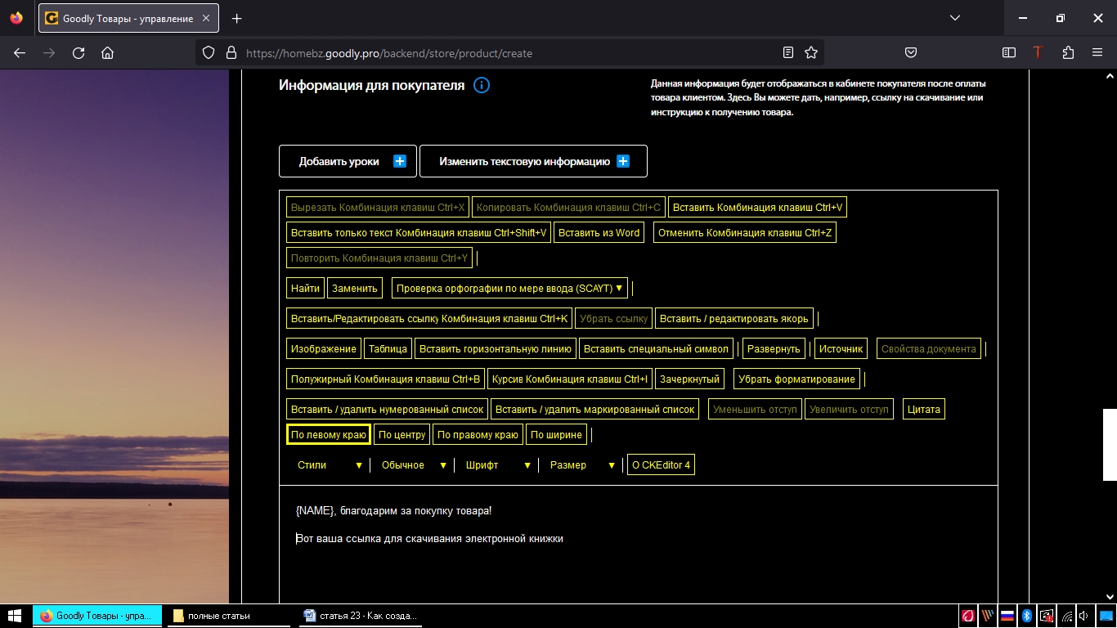Viewport: 1117px width, 628px height.
Task: Open the list all tabs chevron
Action: point(955,18)
